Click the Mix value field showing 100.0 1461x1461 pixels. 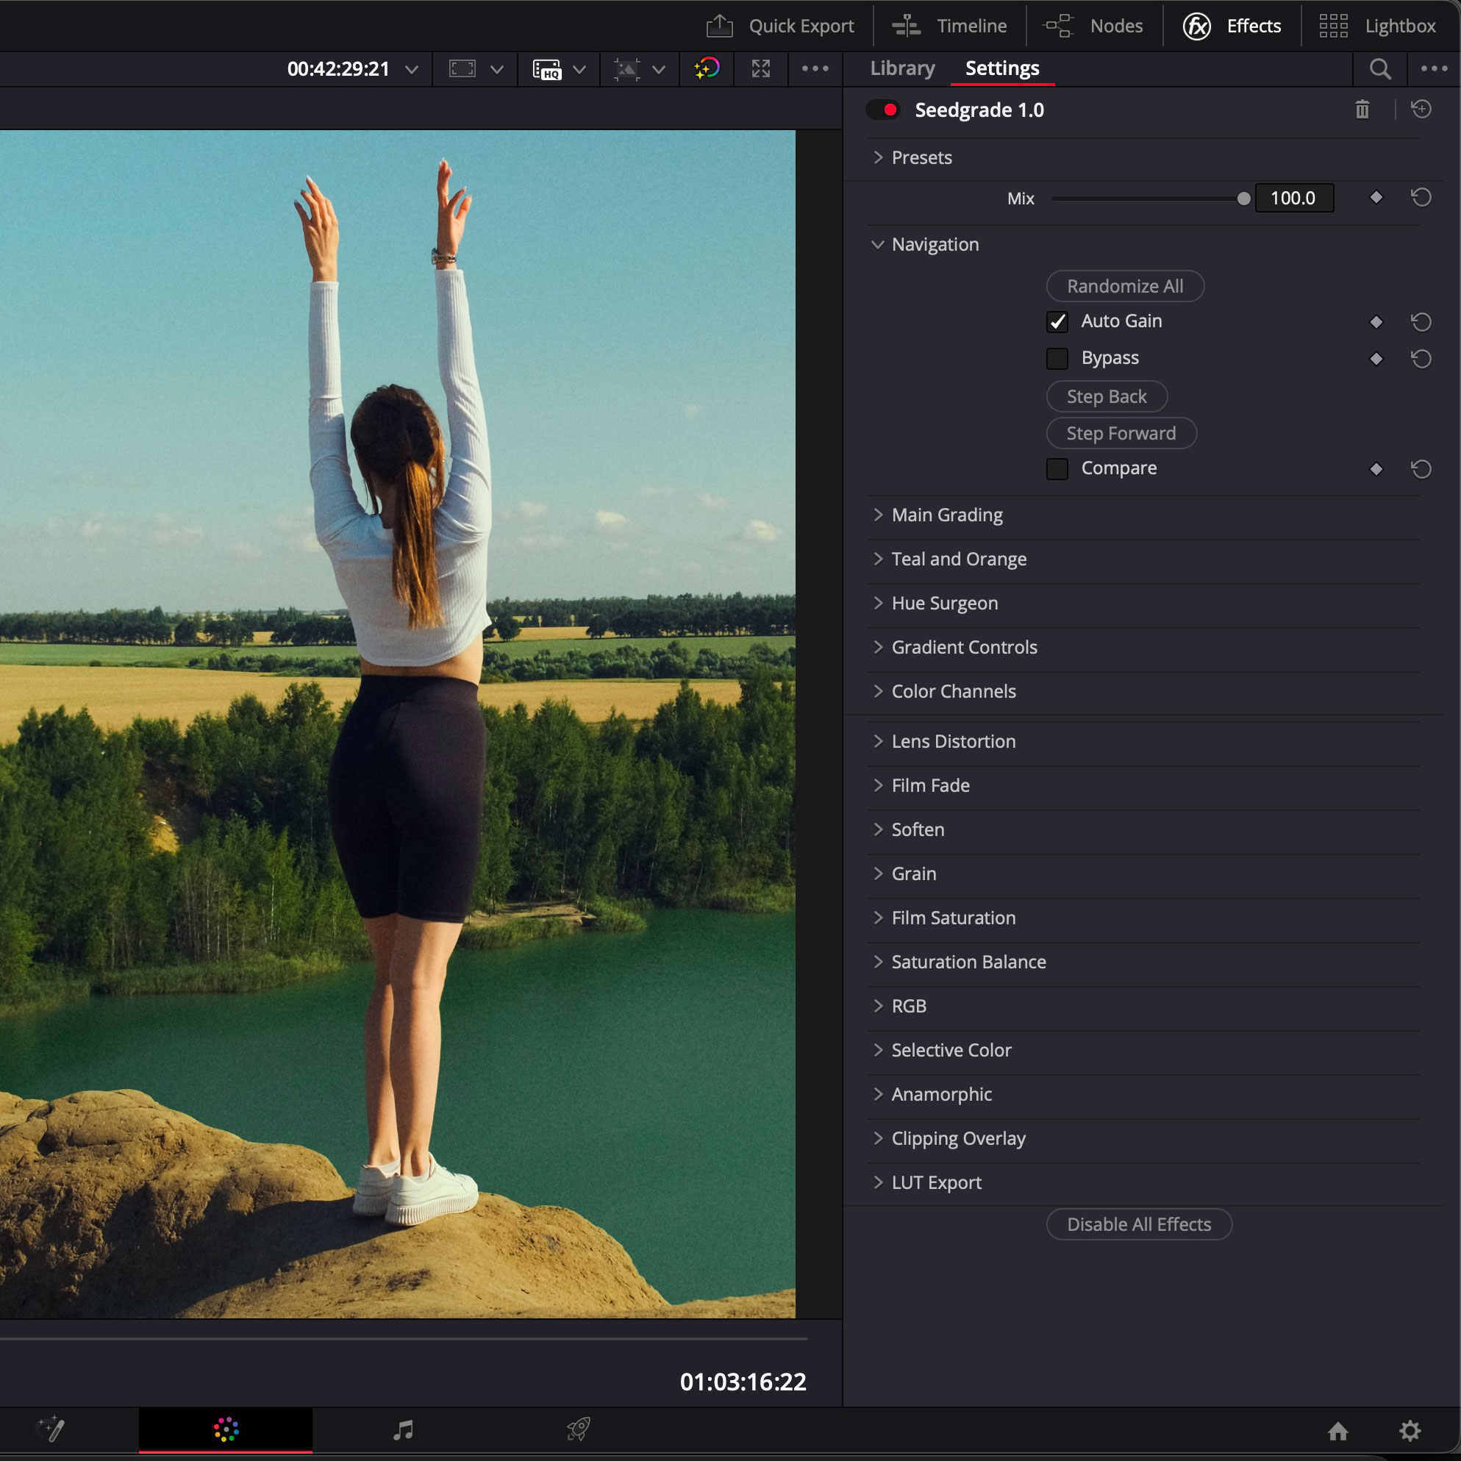coord(1294,198)
